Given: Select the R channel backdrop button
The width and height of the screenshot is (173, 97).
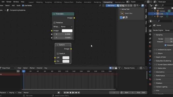Looking at the screenshot, I should pos(126,5).
